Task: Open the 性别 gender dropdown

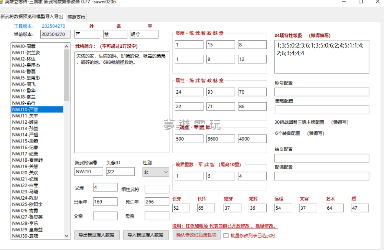Action: click(x=155, y=172)
